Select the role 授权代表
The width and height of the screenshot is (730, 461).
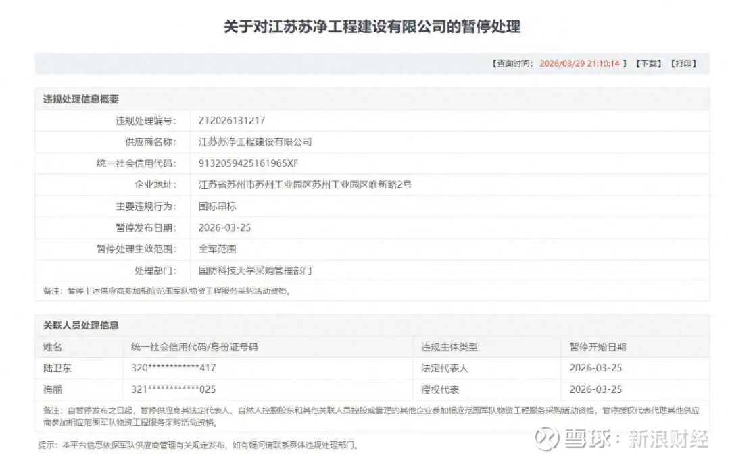click(440, 389)
